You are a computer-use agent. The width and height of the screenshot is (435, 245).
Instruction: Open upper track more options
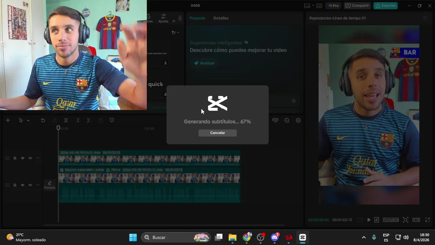38,158
